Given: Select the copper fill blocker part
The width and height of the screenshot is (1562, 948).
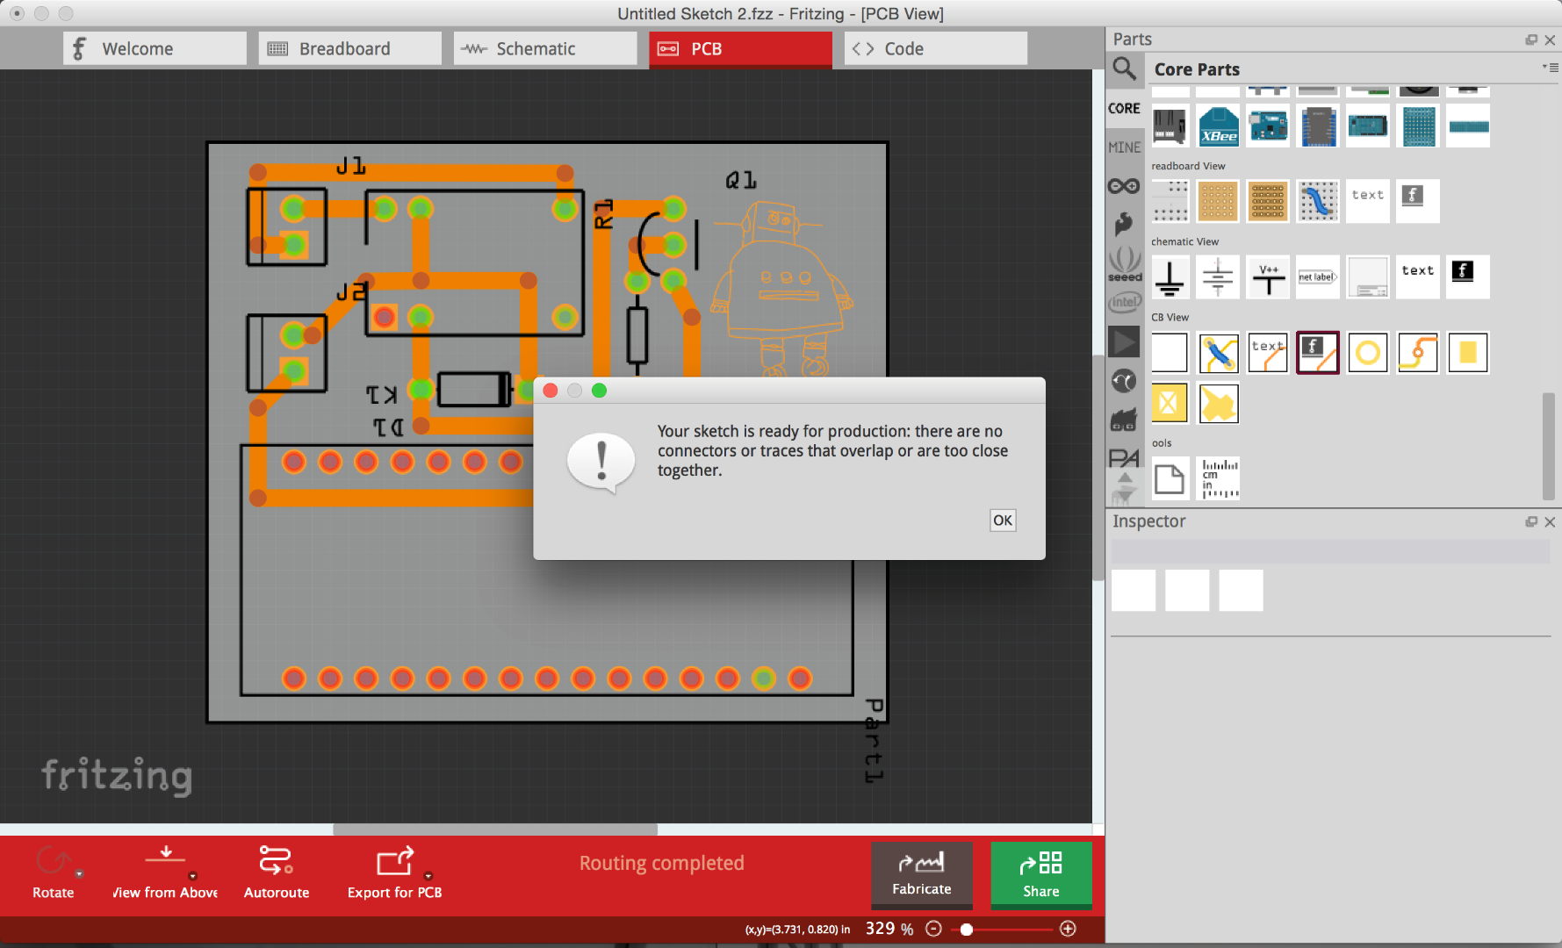Looking at the screenshot, I should click(x=1170, y=403).
